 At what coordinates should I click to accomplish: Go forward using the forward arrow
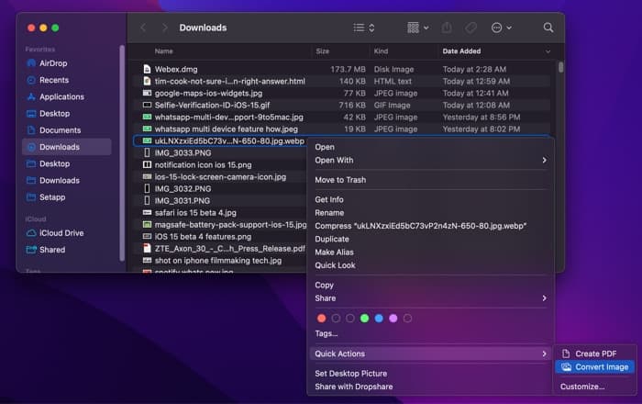[x=164, y=28]
